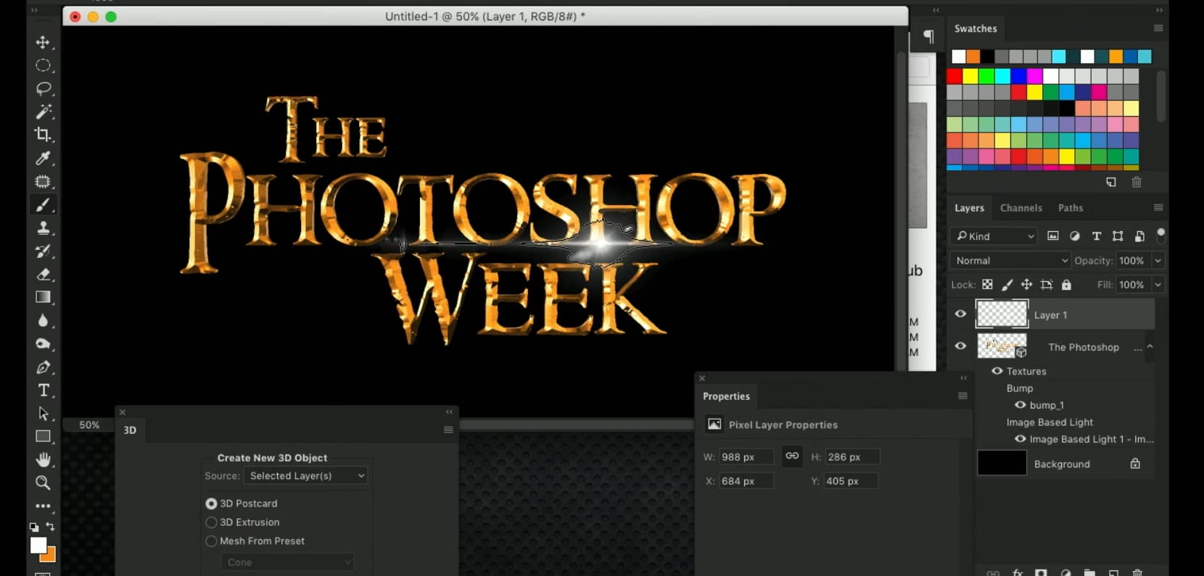Filter layers by pixel type

1053,236
